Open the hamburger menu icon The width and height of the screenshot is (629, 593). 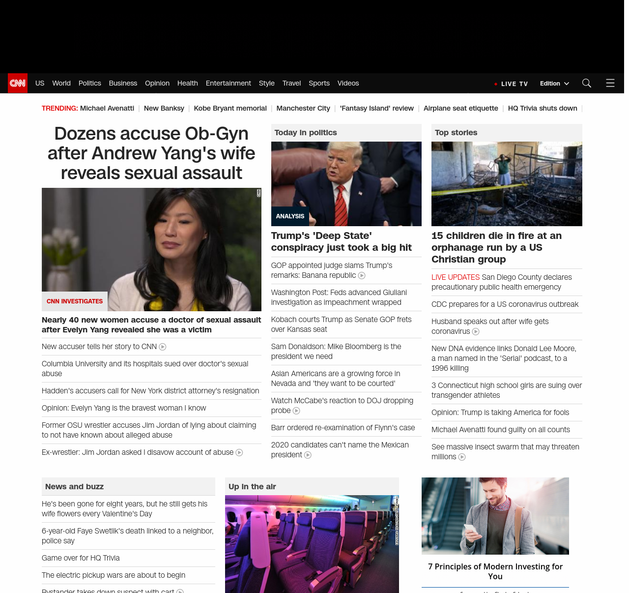[x=610, y=83]
